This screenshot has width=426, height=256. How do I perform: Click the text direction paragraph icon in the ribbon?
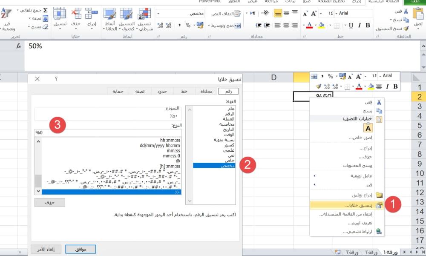(253, 13)
